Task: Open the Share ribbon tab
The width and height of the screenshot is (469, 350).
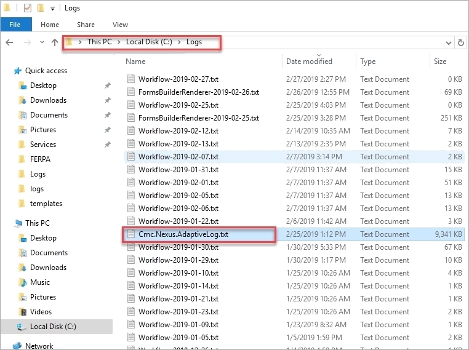Action: pos(86,25)
